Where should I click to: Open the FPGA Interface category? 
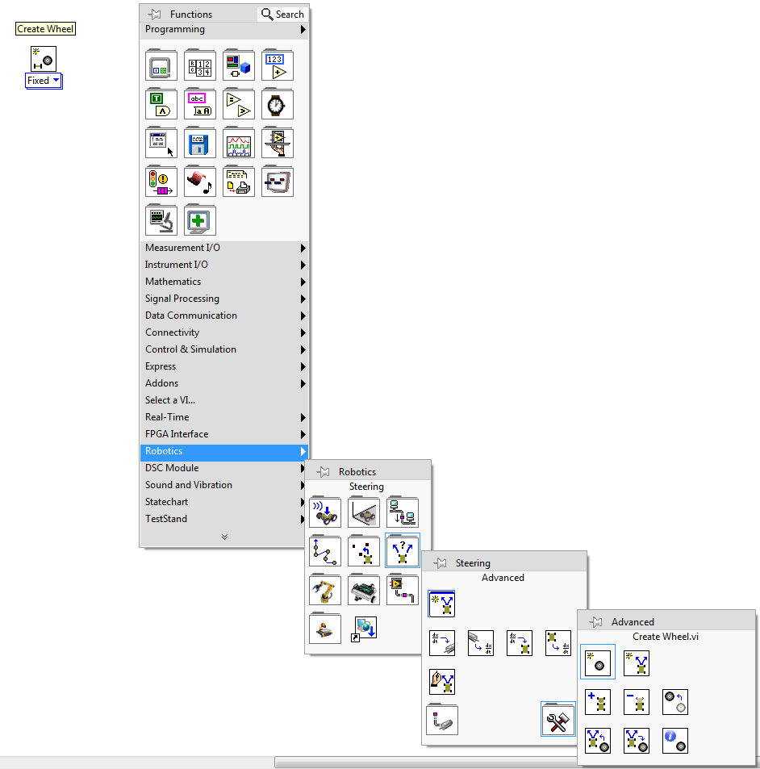(224, 434)
